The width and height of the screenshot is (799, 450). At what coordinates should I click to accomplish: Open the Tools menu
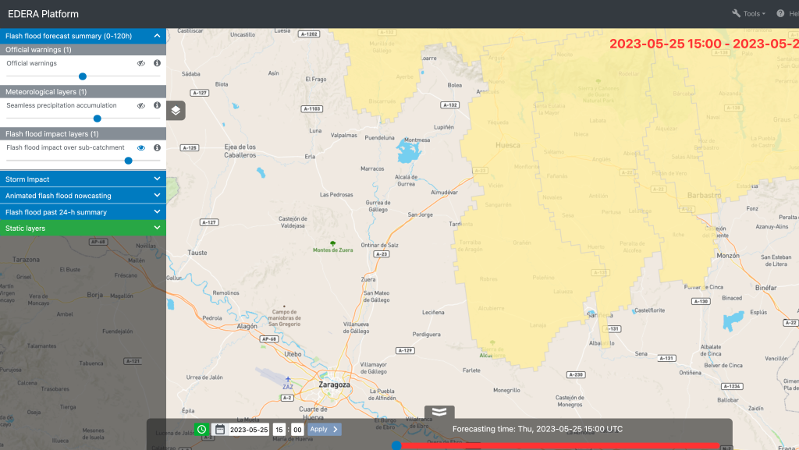click(748, 14)
